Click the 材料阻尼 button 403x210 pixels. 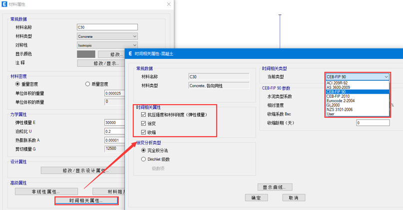point(109,192)
